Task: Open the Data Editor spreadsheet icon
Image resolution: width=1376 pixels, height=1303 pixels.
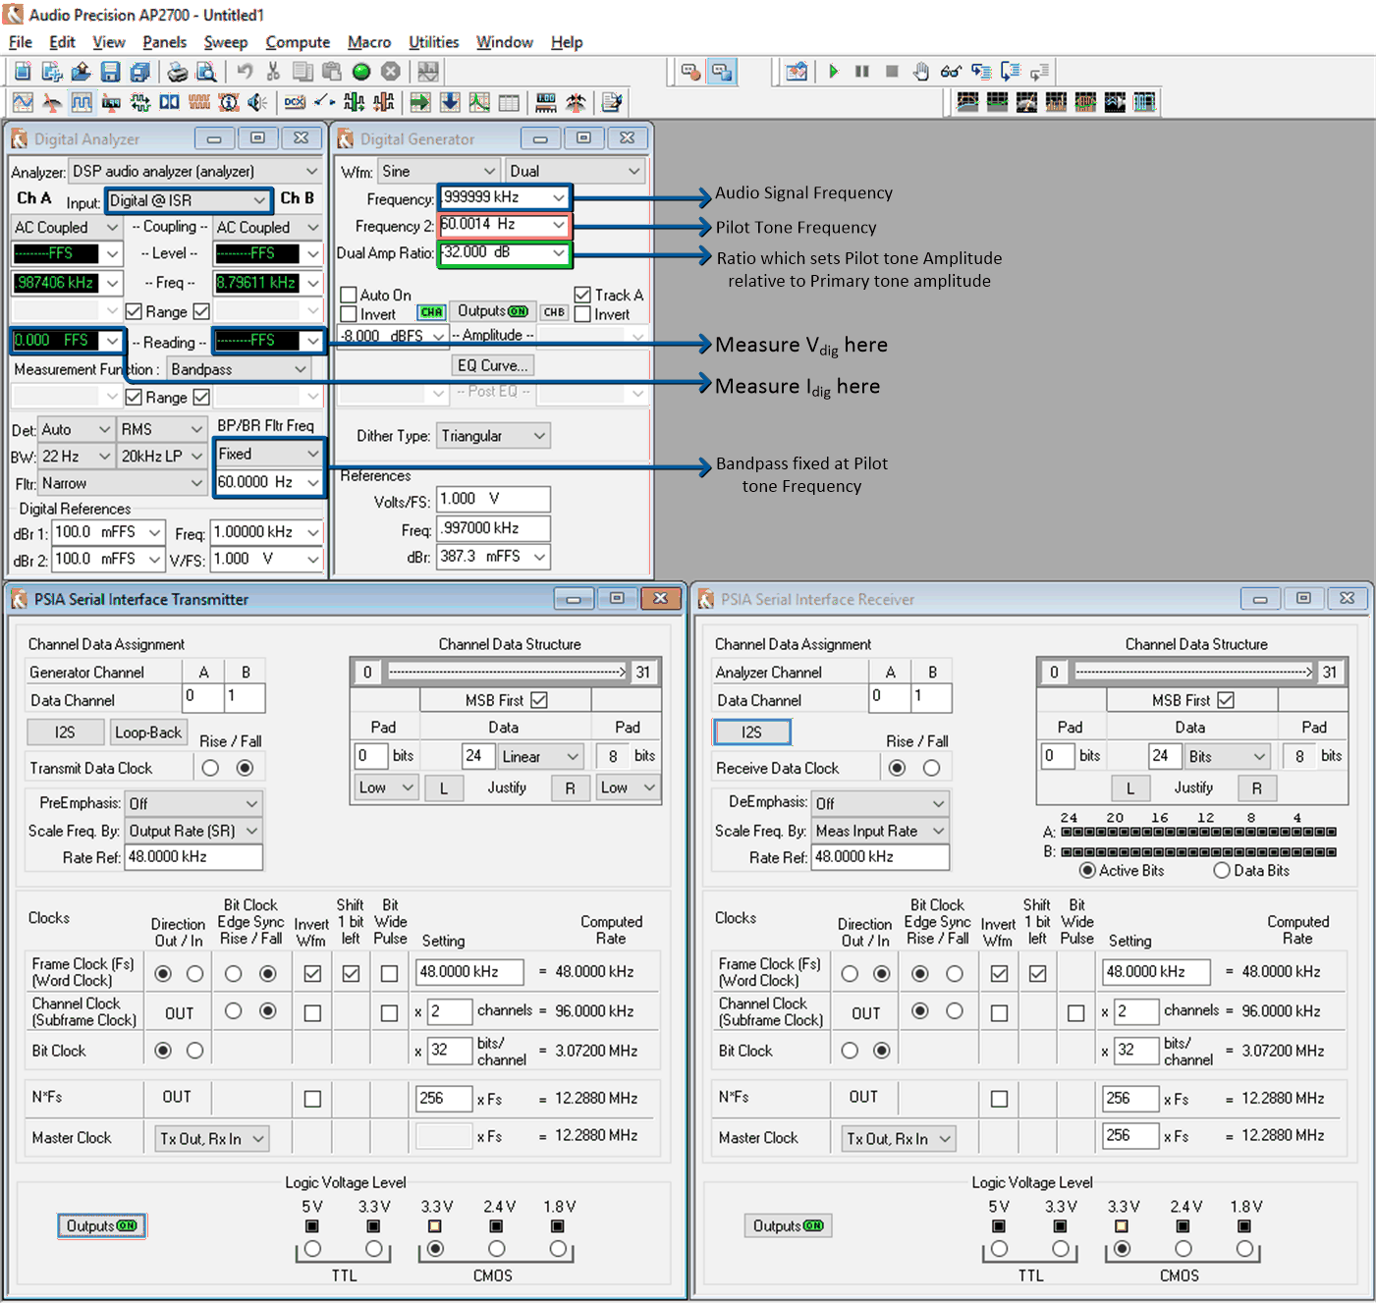Action: (x=508, y=101)
